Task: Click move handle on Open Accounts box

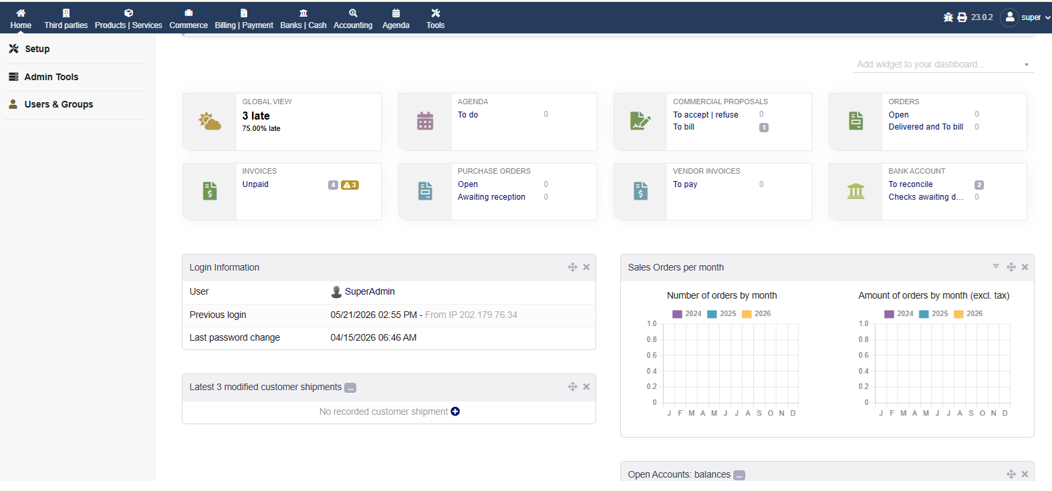Action: pos(1011,474)
